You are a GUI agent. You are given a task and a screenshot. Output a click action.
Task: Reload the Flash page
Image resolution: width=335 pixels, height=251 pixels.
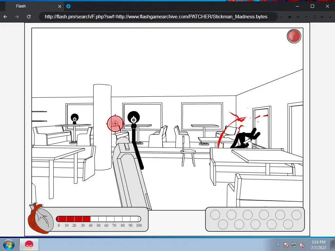[x=29, y=17]
